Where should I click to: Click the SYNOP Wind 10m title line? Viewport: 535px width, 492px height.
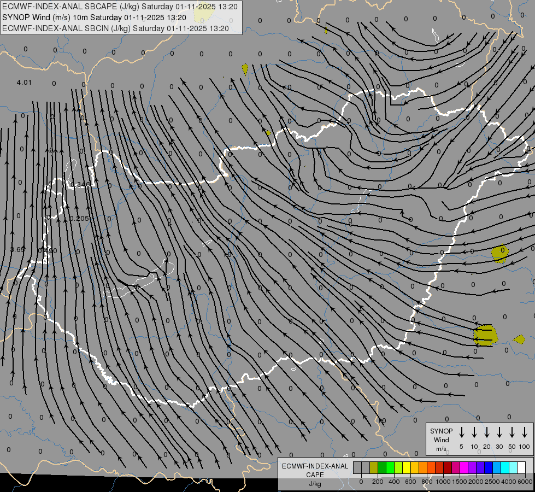tap(94, 17)
